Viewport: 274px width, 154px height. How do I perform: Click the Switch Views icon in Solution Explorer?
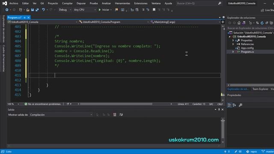(x=244, y=23)
